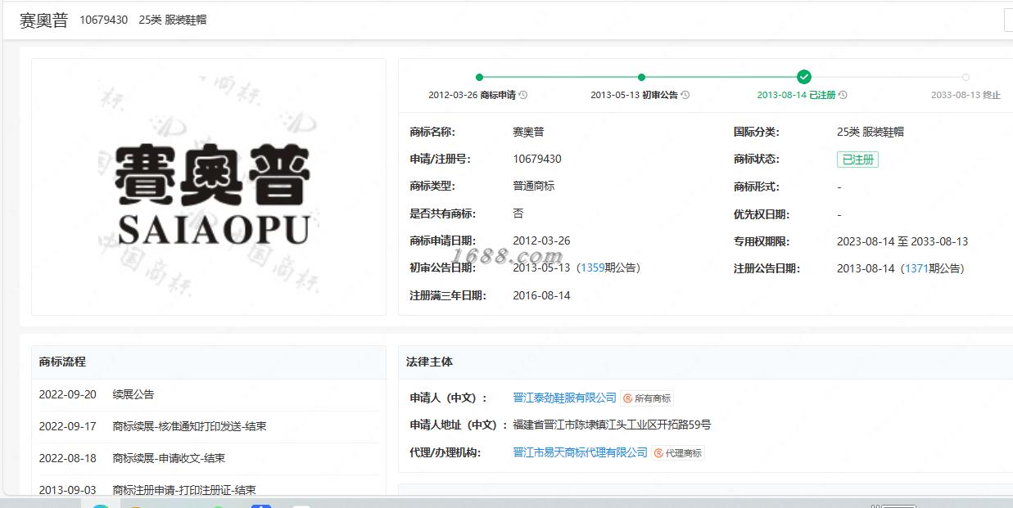Click the 25类 服装鞋帽 international class value
The width and height of the screenshot is (1013, 508).
(x=871, y=132)
